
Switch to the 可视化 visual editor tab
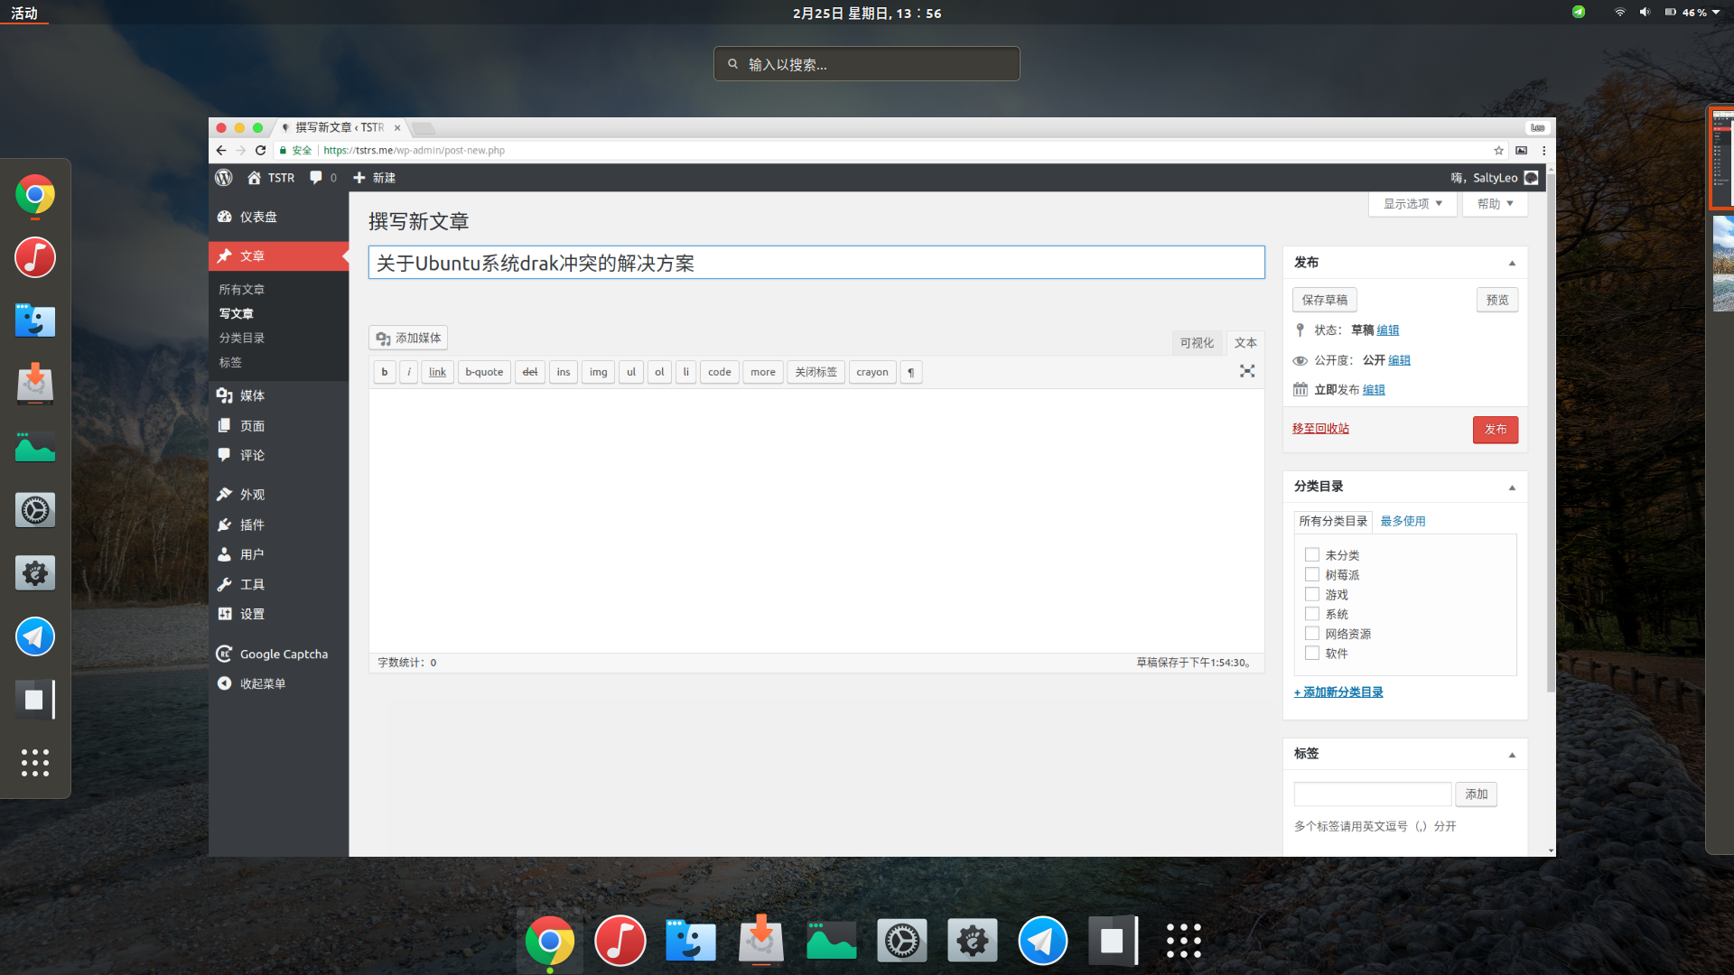pos(1197,343)
